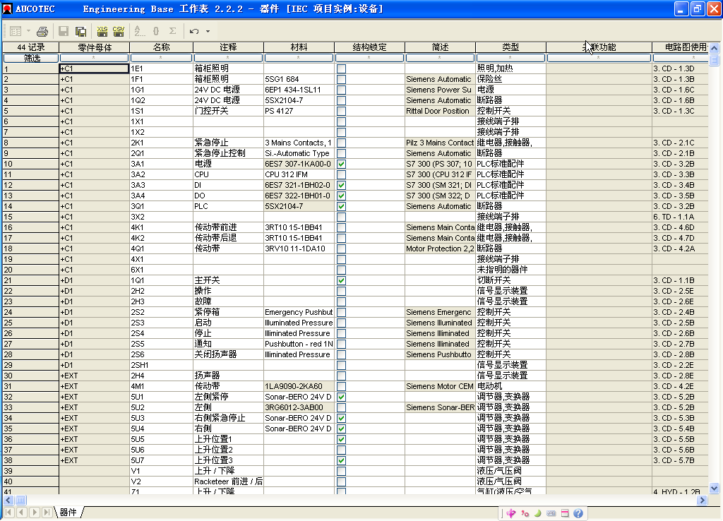Uncheck 结构锁定 checkbox for row 10 (3A1)
The height and width of the screenshot is (521, 723).
pos(341,164)
